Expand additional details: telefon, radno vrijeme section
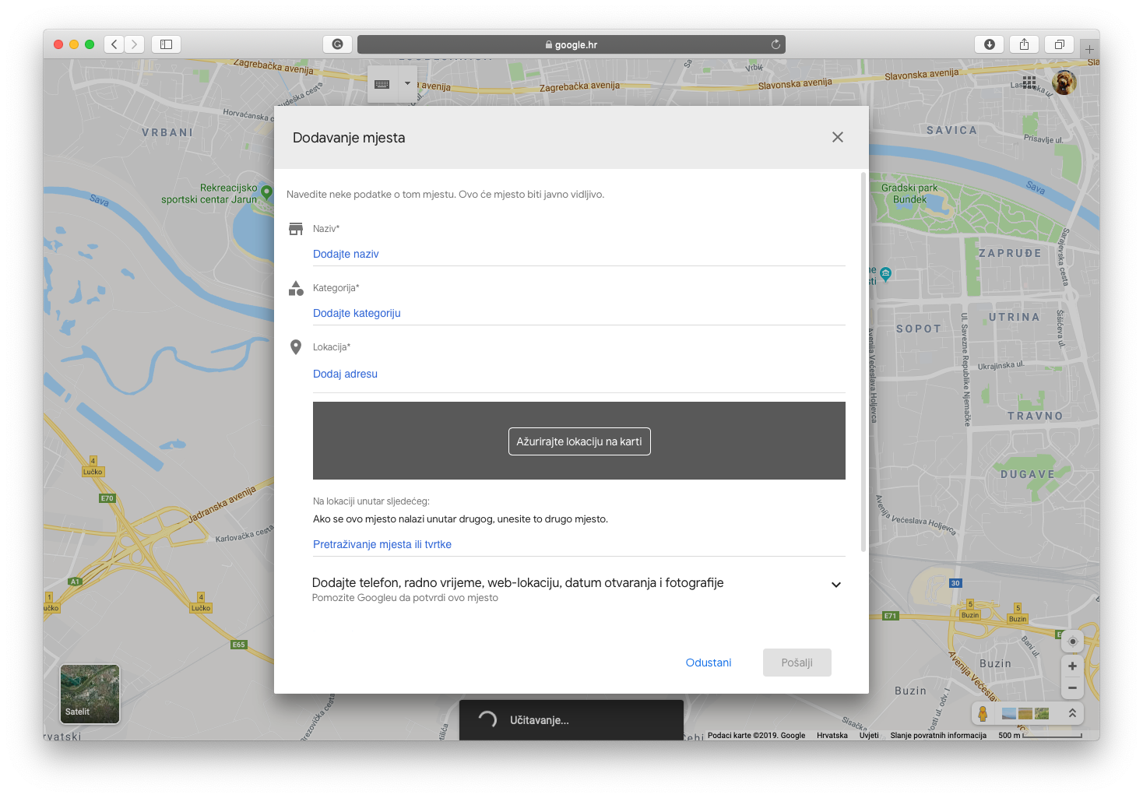Screen dimensions: 1143x798 [x=835, y=585]
